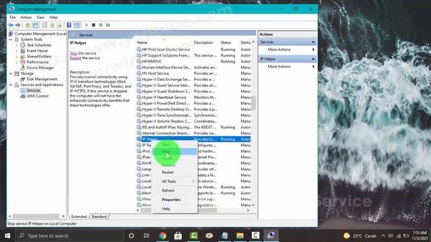Collapse the Storage tree node
Image resolution: width=431 pixels, height=242 pixels.
pos(11,73)
